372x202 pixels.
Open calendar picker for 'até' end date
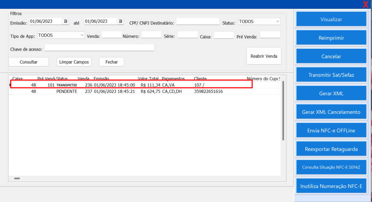coord(120,21)
